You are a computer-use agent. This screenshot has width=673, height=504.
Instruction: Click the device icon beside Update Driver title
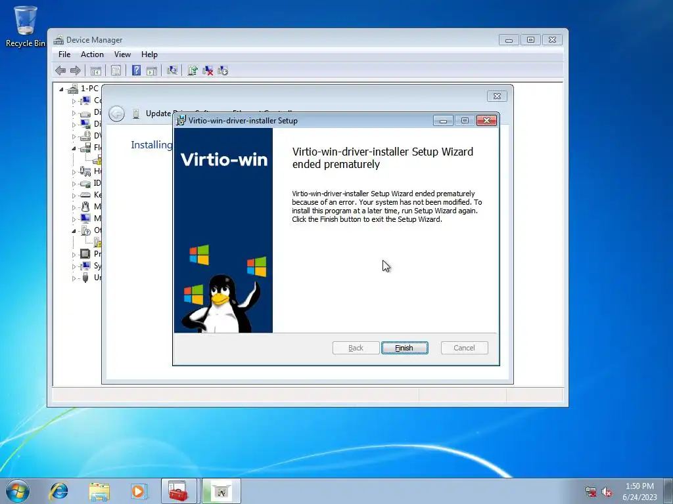tap(136, 114)
